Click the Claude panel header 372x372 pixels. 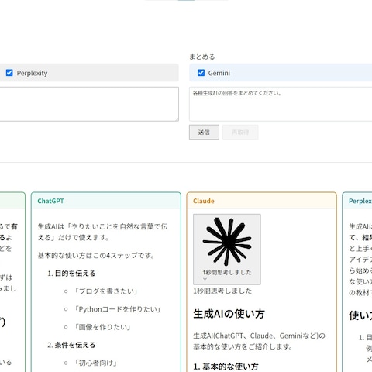[261, 201]
